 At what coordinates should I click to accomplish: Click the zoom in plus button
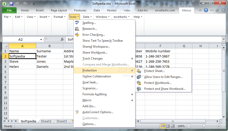pos(219,126)
